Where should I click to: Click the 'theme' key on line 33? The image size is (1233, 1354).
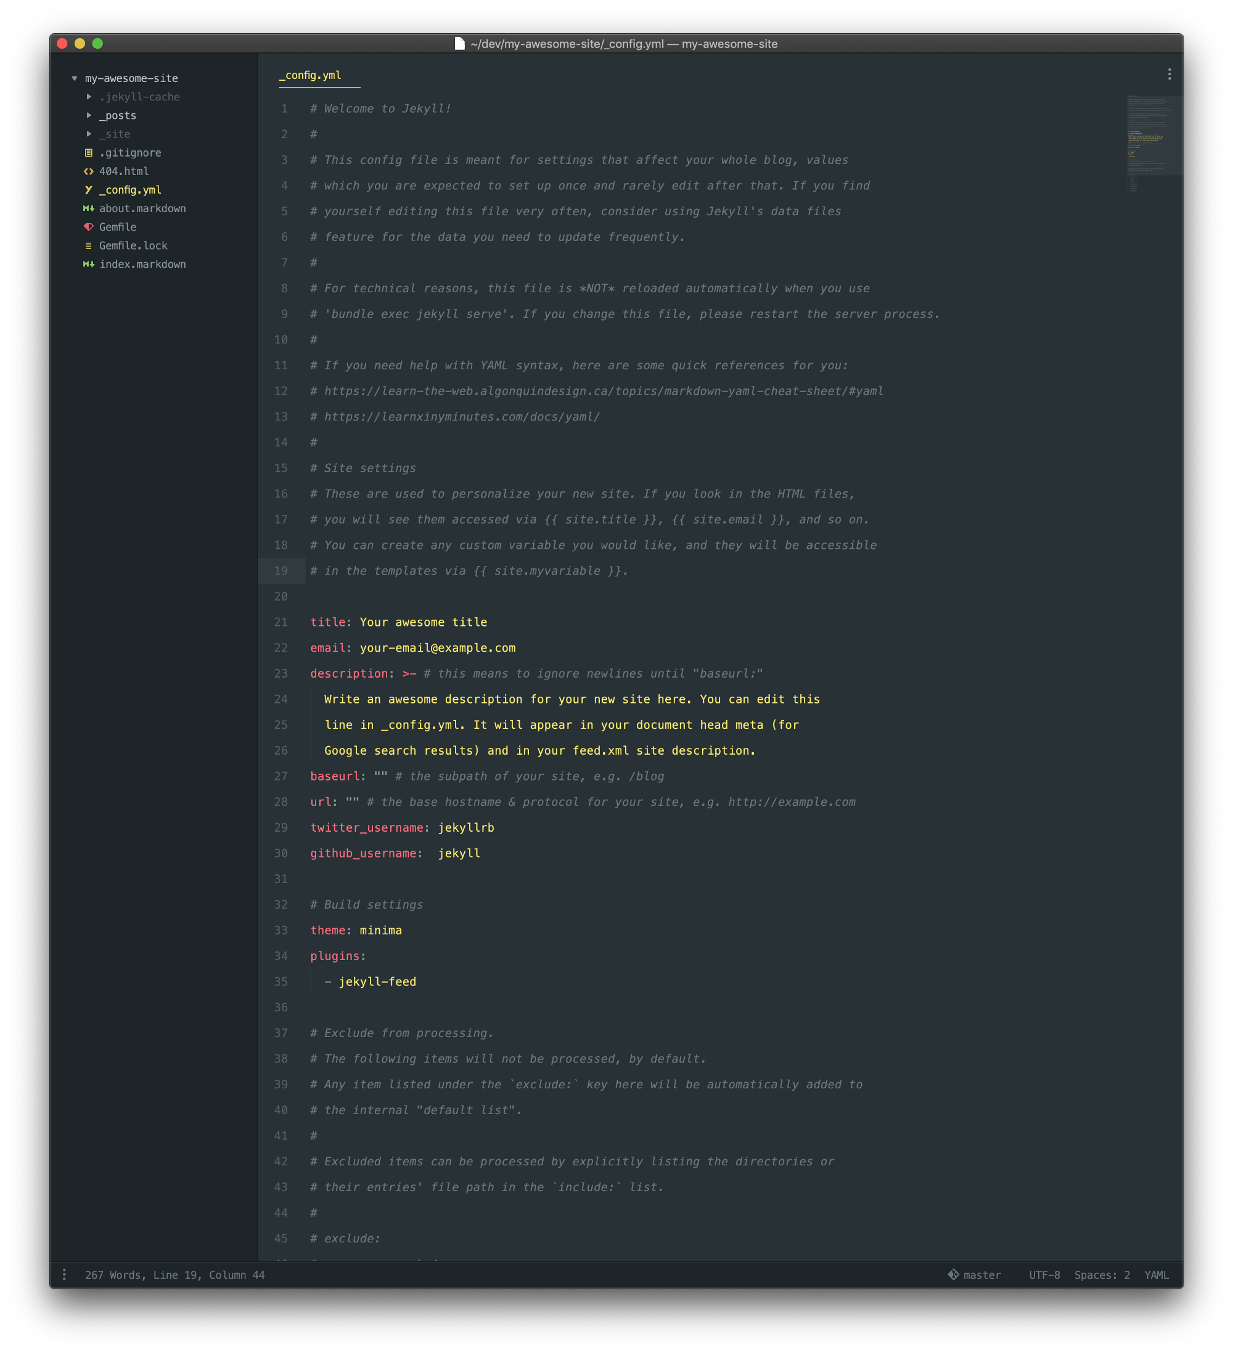point(328,930)
